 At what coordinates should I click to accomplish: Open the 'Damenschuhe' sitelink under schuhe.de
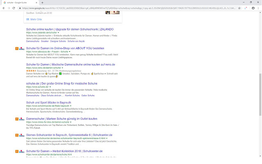(x=33, y=96)
